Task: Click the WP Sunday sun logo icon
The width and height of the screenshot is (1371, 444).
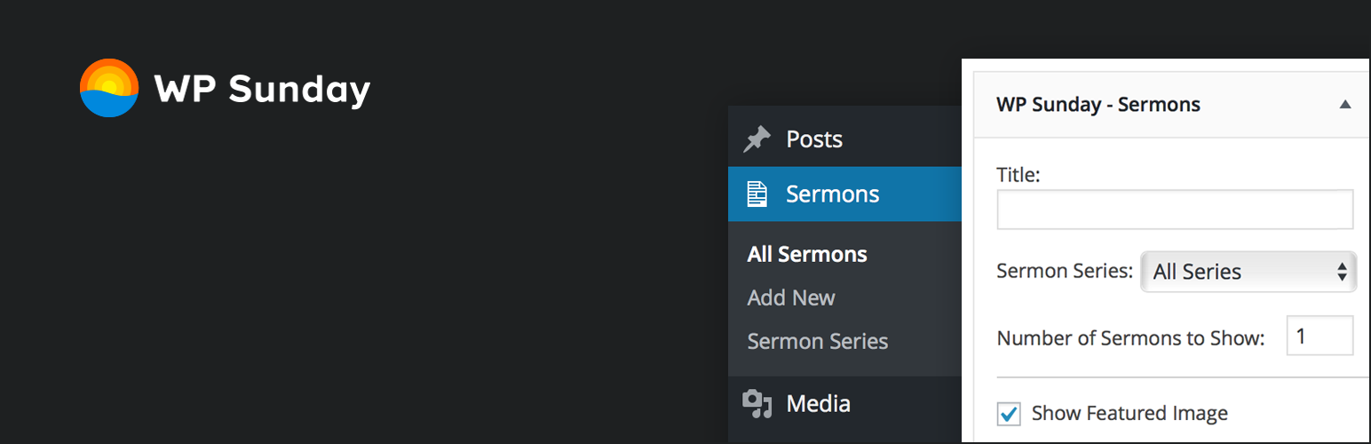Action: [x=109, y=88]
